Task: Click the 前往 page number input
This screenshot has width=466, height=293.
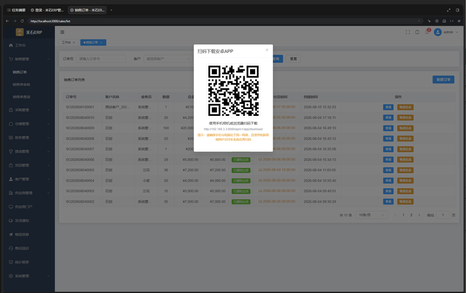Action: pos(443,215)
